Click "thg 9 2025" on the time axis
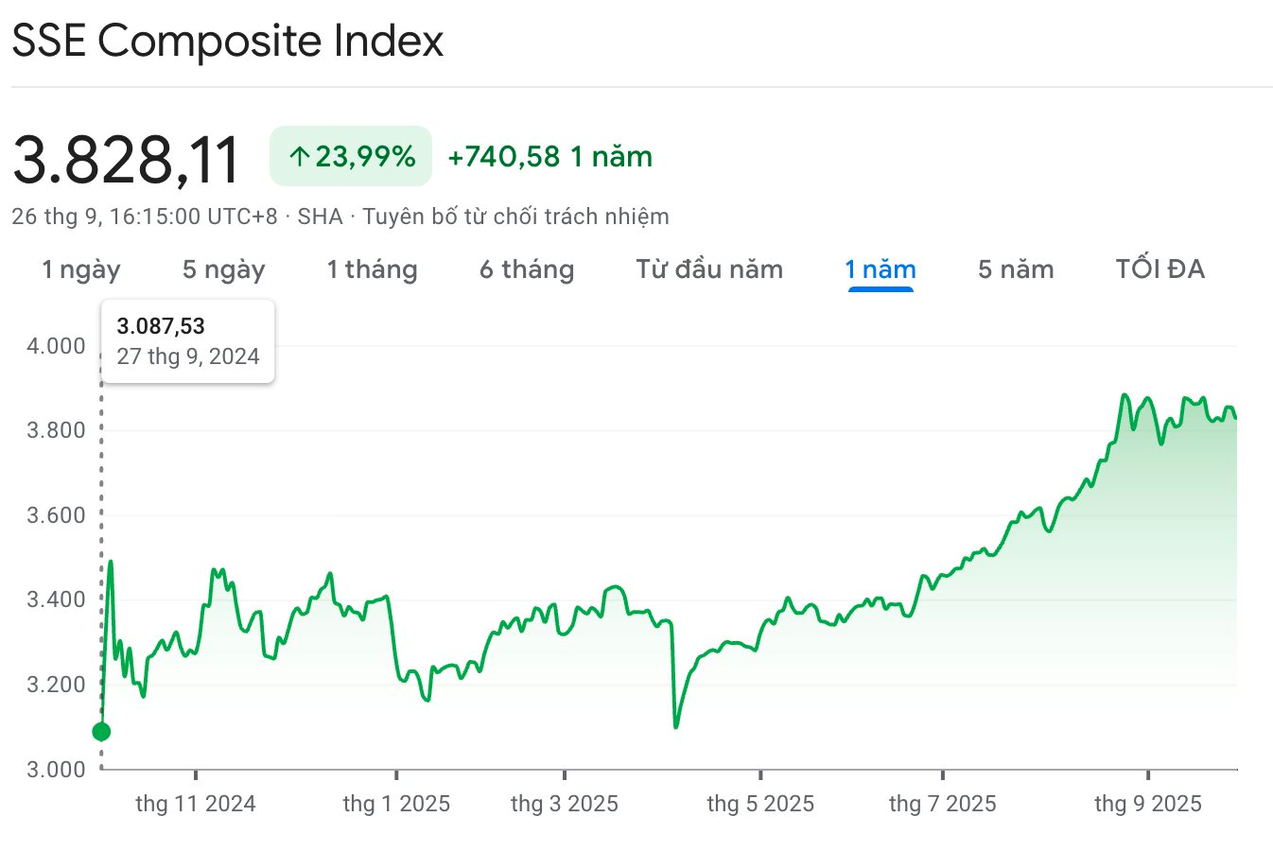 (x=1147, y=804)
